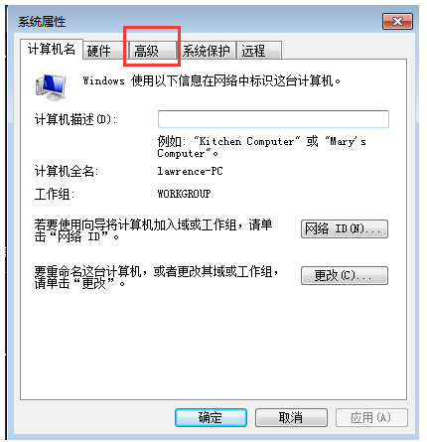The height and width of the screenshot is (442, 427).
Task: Click the 计算机全名 label
Action: tap(67, 172)
